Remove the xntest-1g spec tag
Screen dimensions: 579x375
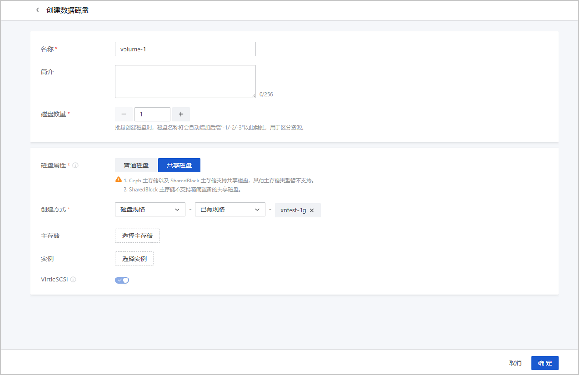click(312, 210)
